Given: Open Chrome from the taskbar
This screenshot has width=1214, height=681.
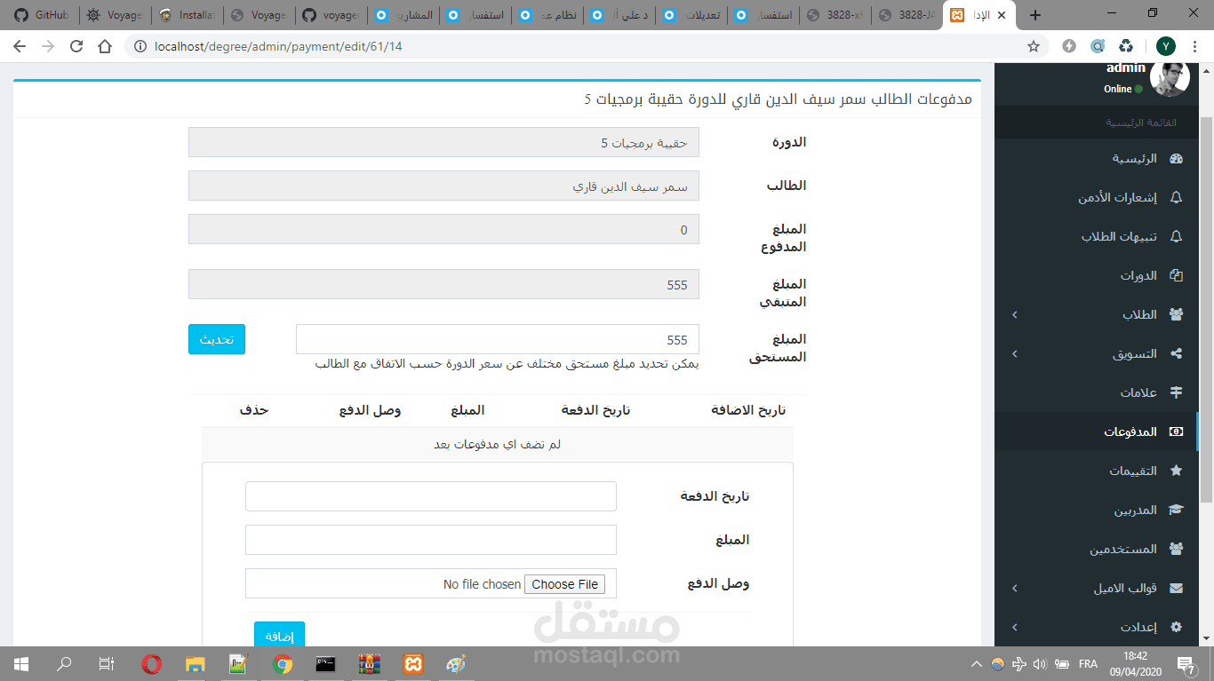Looking at the screenshot, I should click(x=283, y=663).
